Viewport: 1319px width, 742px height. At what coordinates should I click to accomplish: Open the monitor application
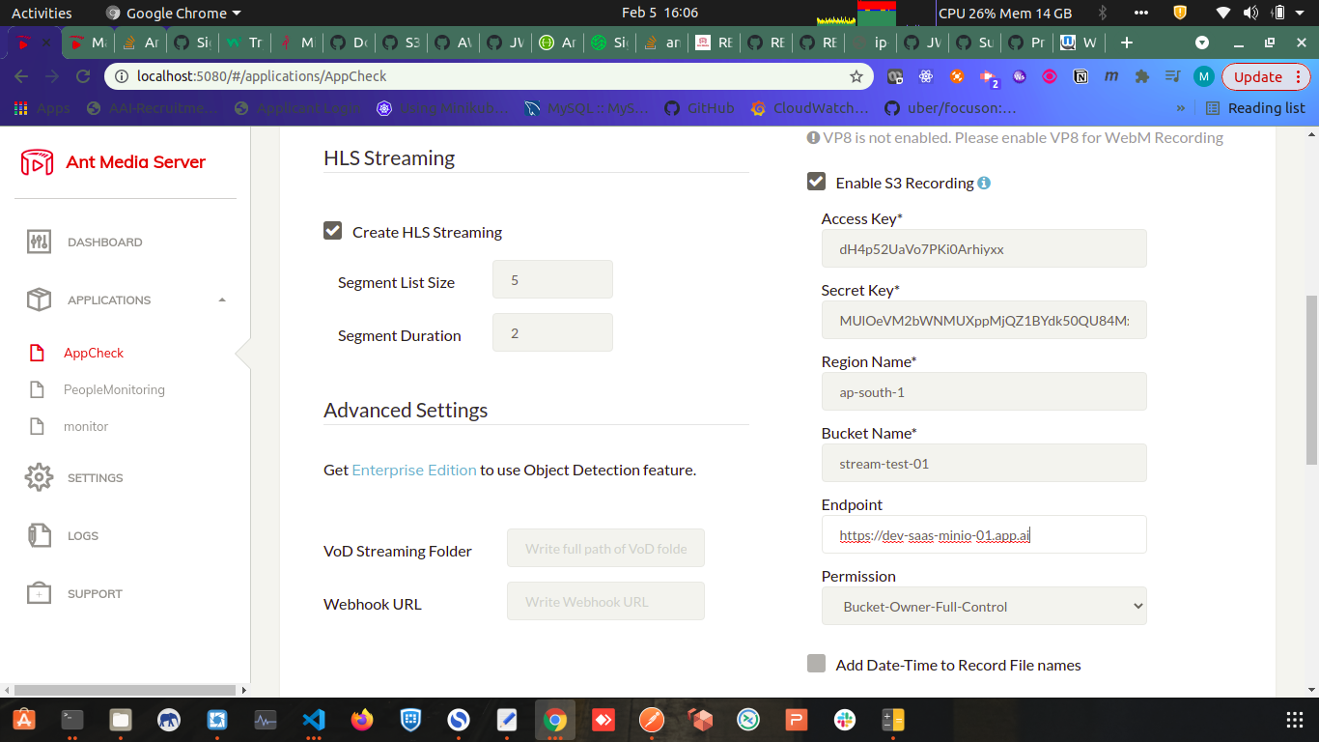[x=86, y=427]
